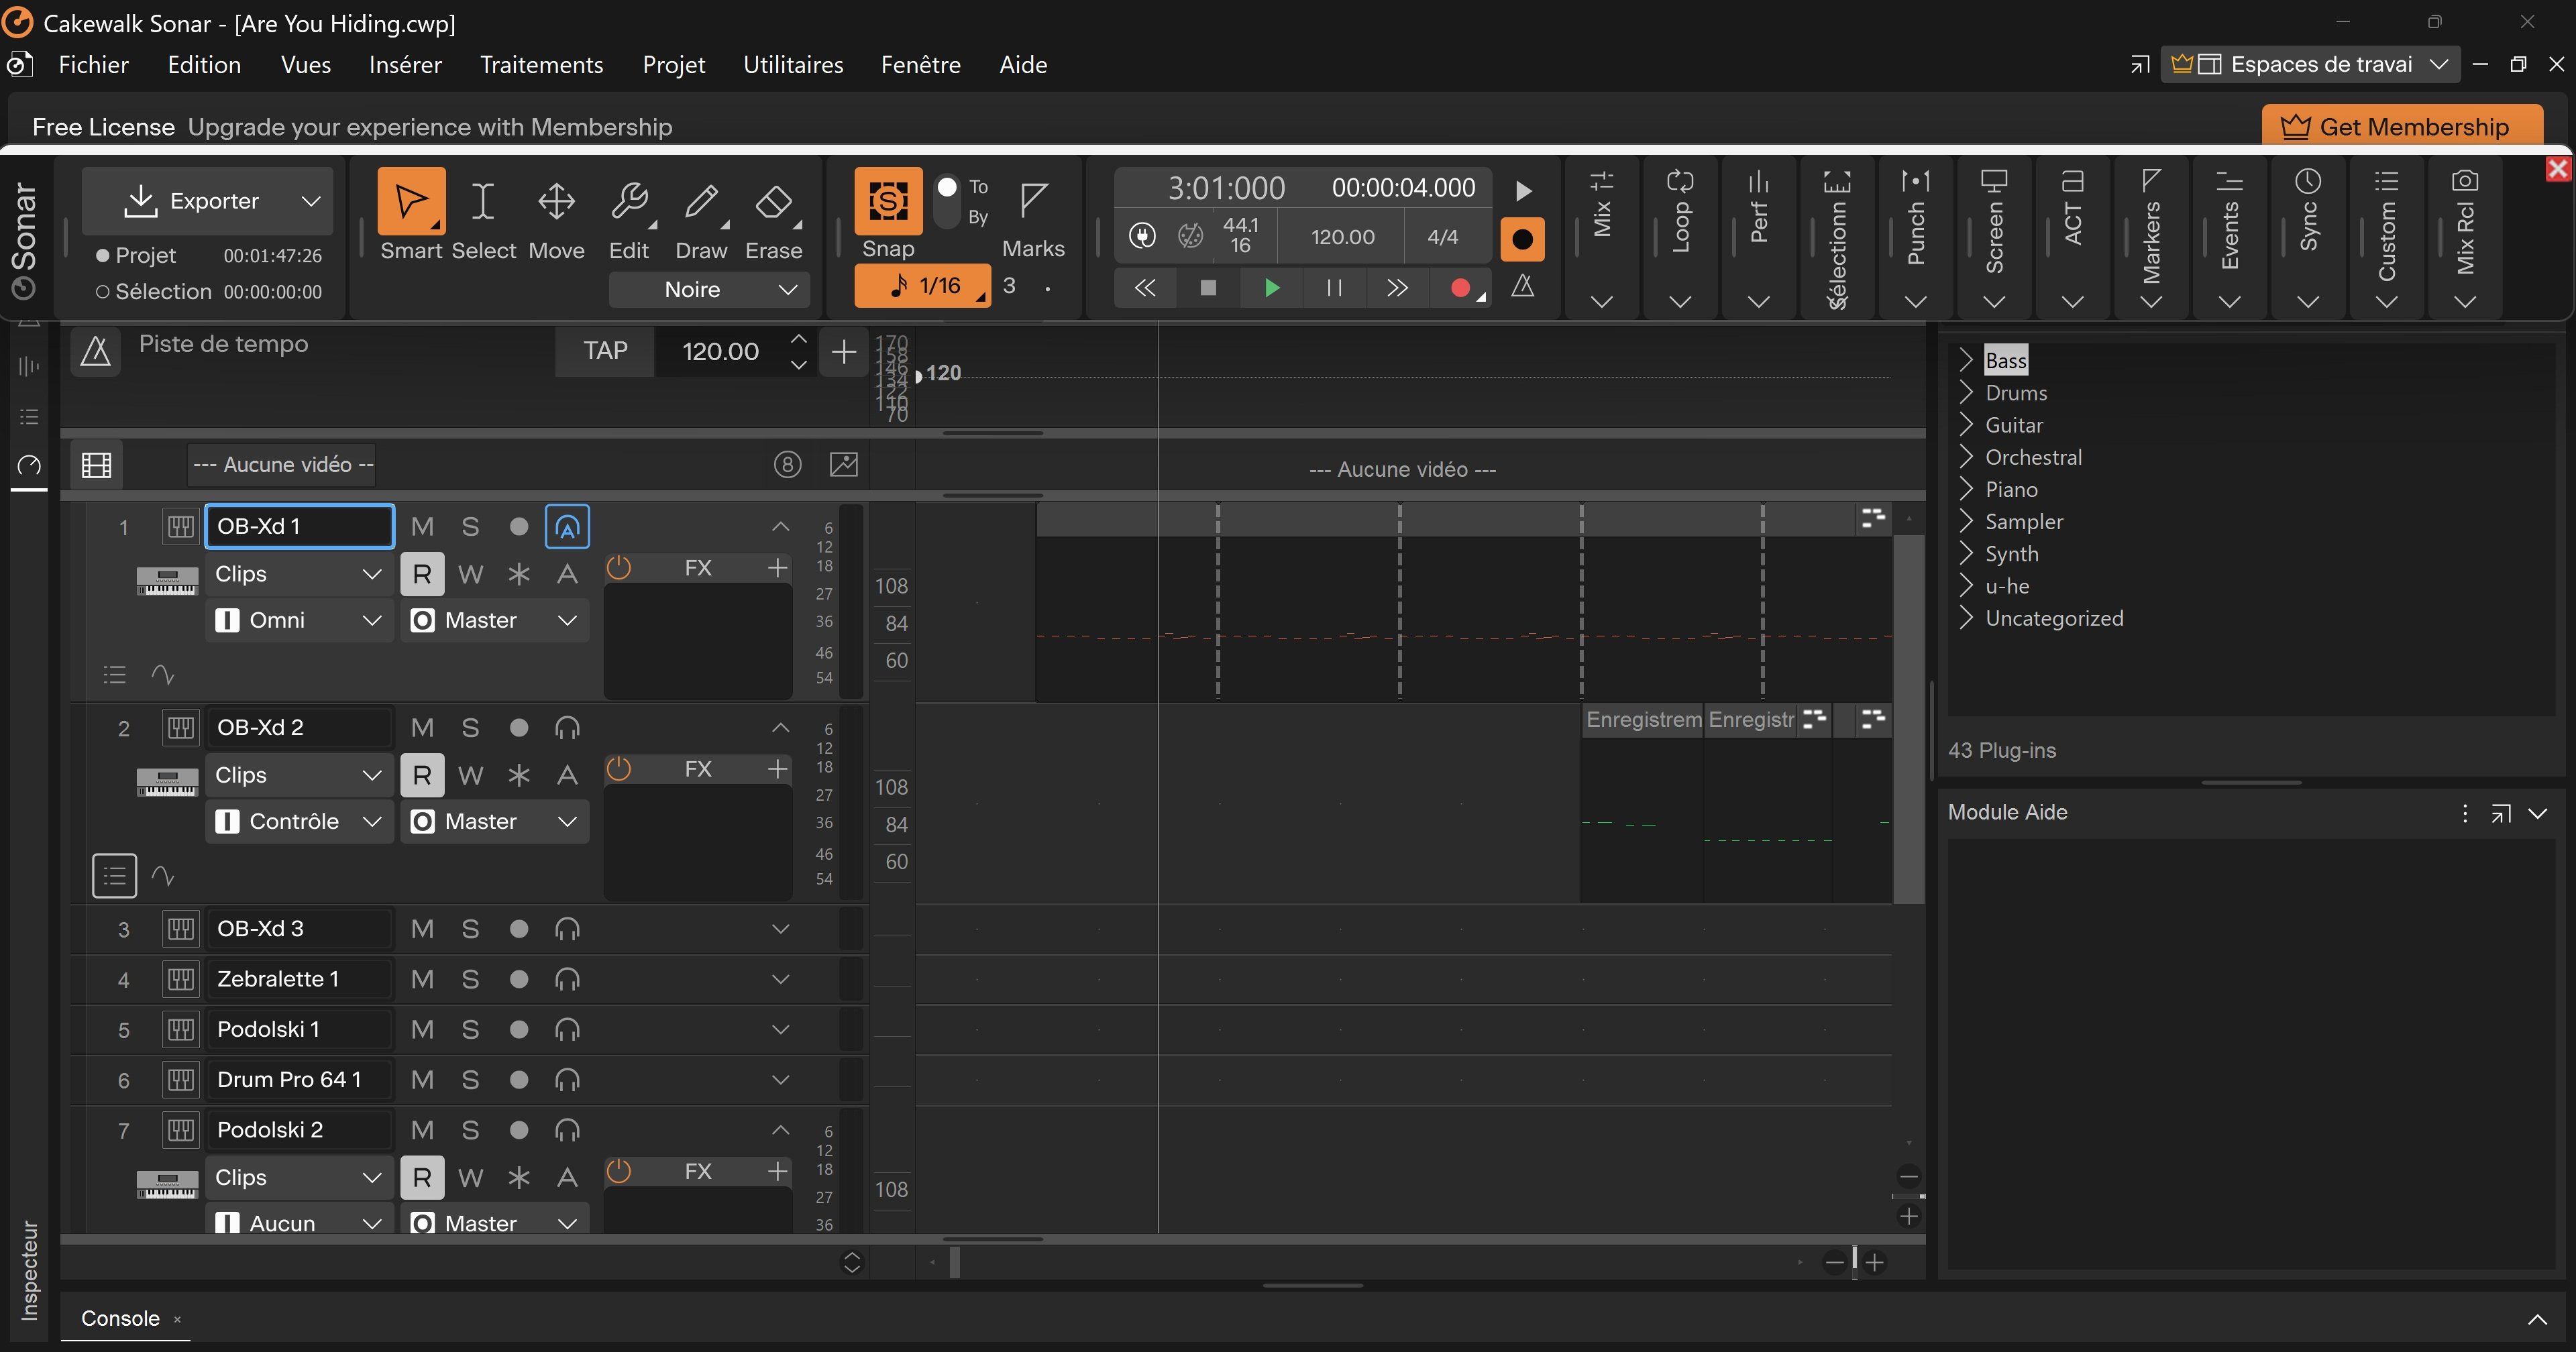Toggle the metronome icon in transport
Screen dimensions: 2576x1352
(x=1522, y=287)
